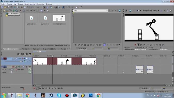Solo the video track 1
The image size is (174, 98).
pyautogui.click(x=30, y=59)
